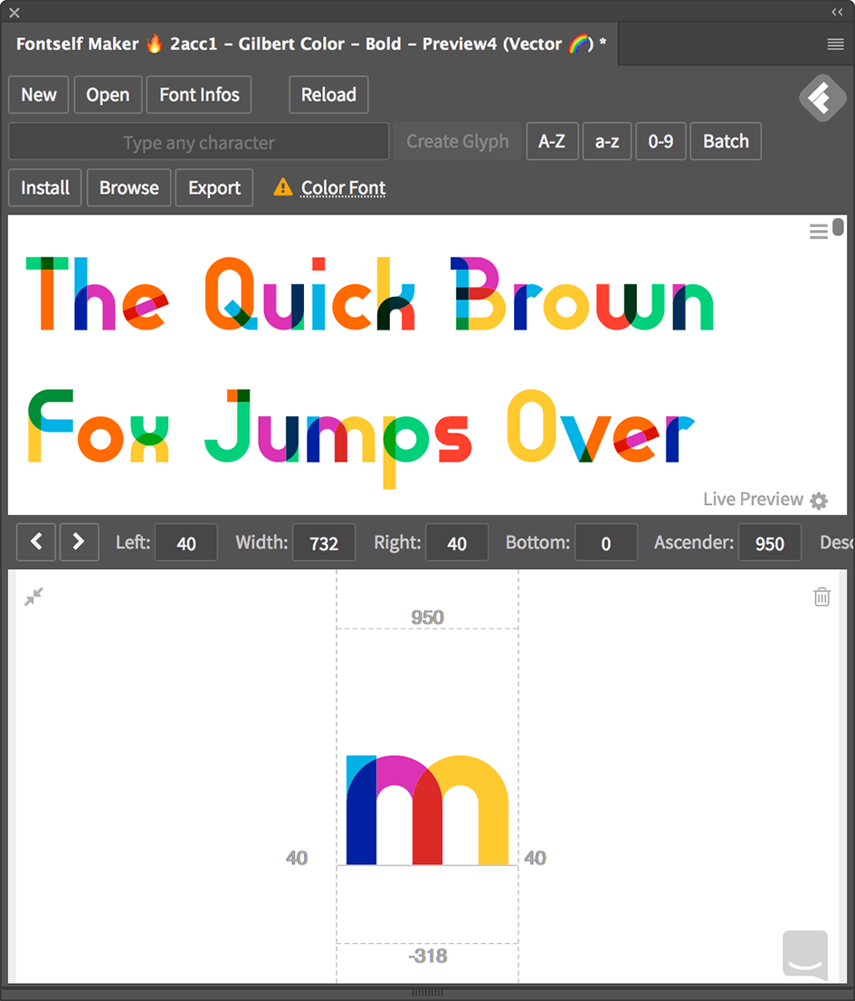855x1001 pixels.
Task: Click the word Quick in preview
Action: click(x=310, y=293)
